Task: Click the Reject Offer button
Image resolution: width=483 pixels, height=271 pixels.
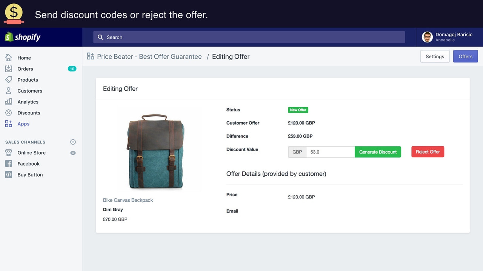Action: (x=428, y=152)
